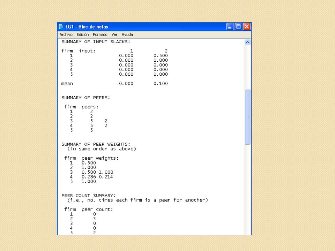The height and width of the screenshot is (251, 335).
Task: Maximize the EG1 Bloc de notas window
Action: coord(238,27)
